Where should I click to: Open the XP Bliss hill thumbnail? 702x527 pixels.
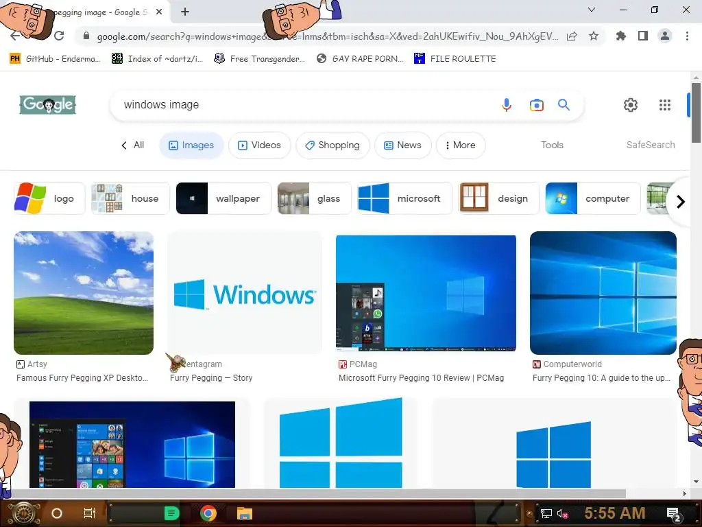(x=84, y=293)
